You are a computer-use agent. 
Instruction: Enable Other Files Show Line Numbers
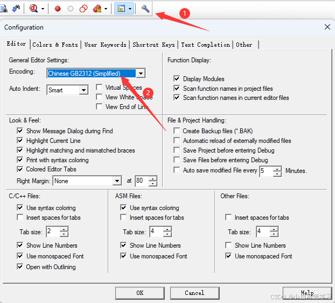click(228, 246)
